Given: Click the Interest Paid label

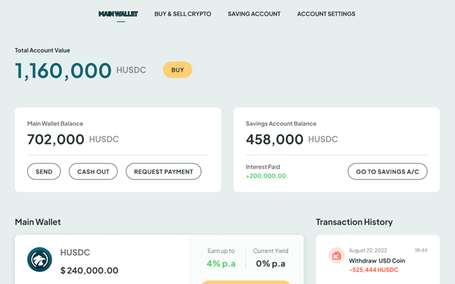Looking at the screenshot, I should point(263,167).
